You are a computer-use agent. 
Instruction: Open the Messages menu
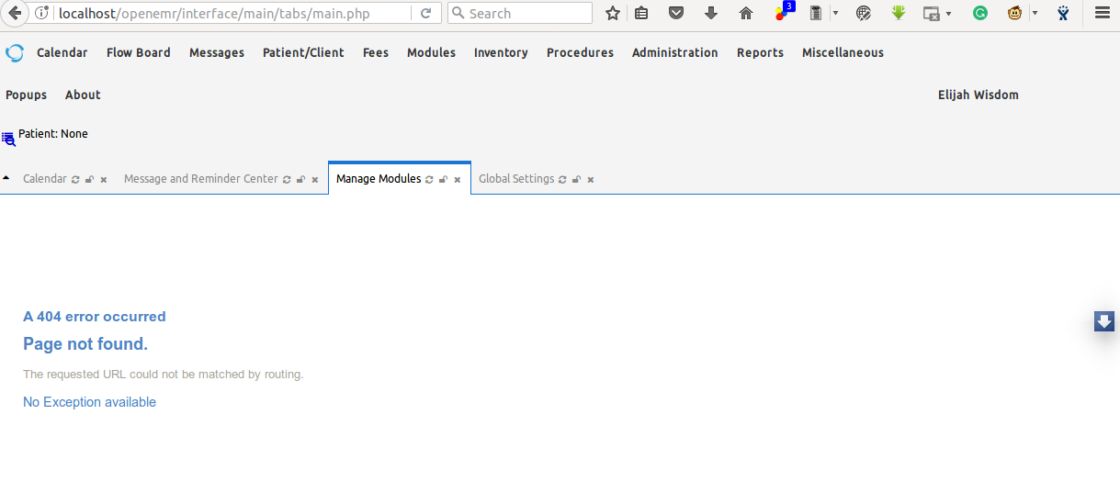tap(217, 53)
